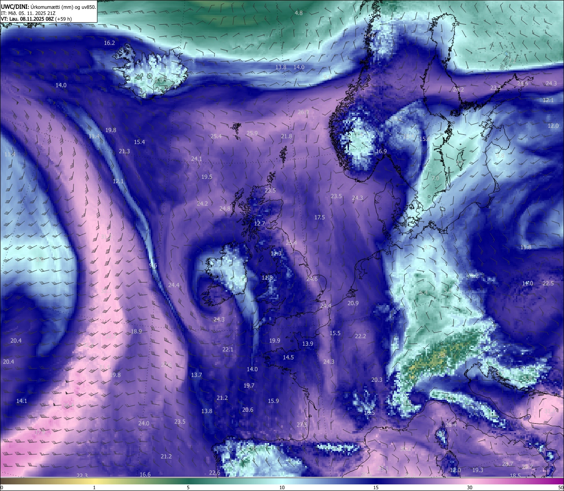Select the 20.6 value label

(x=248, y=410)
